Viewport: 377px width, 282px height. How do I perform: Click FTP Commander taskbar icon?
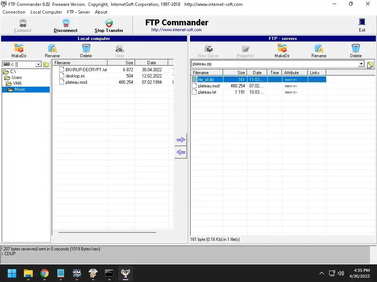[125, 273]
